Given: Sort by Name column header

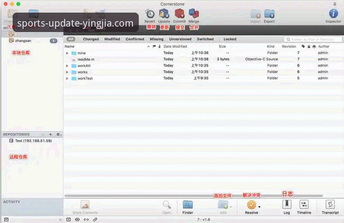Looking at the screenshot, I should click(70, 46).
